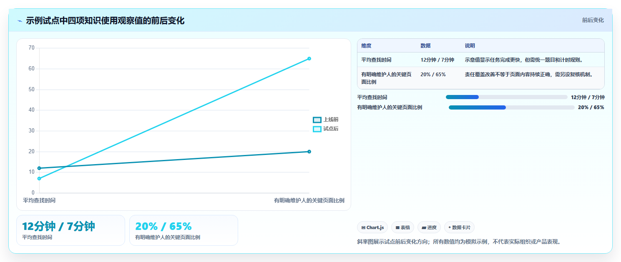Image resolution: width=621 pixels, height=262 pixels.
Task: Click the footnote starting 斜率图展示试点前后变化方向
Action: [x=459, y=242]
